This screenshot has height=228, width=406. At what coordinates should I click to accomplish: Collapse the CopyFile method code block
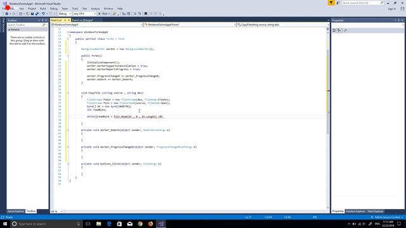(x=68, y=93)
